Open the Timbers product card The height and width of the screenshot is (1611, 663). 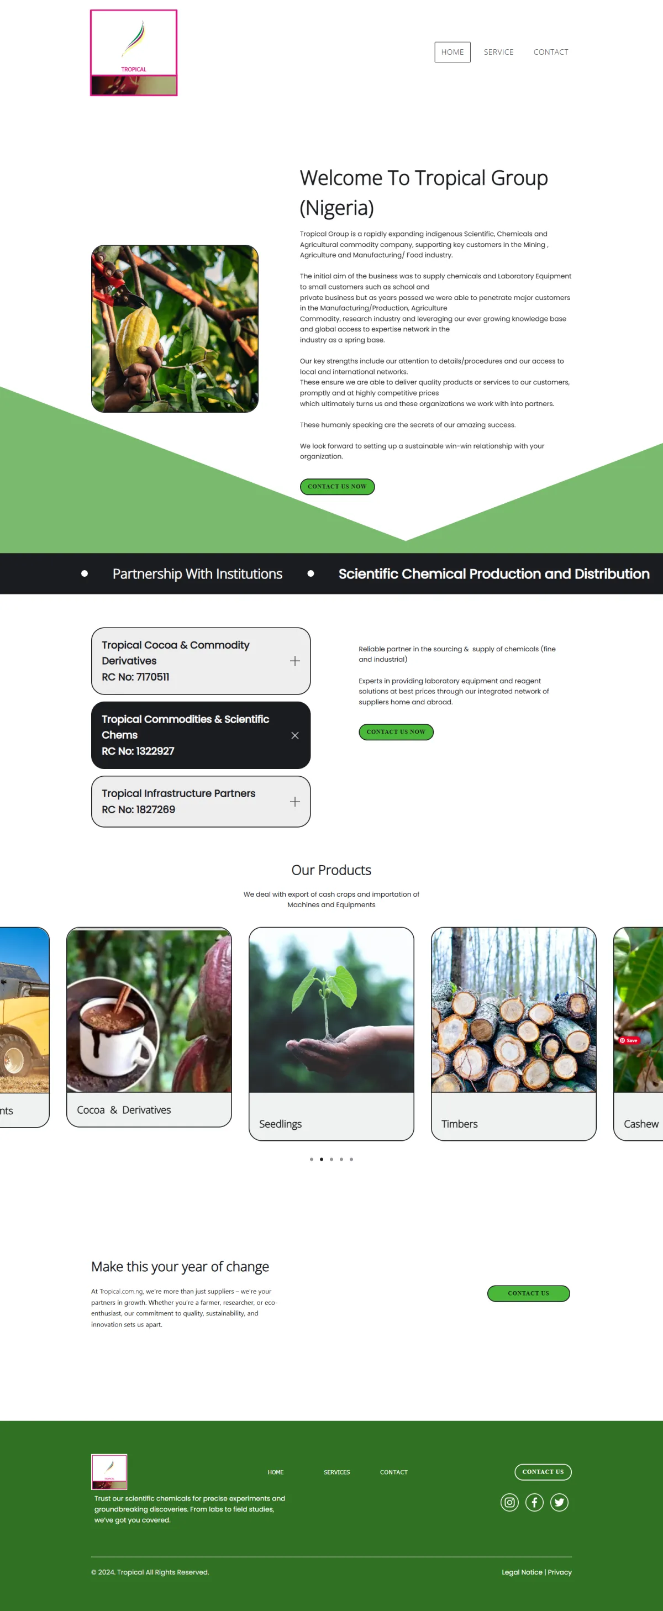pos(513,1034)
